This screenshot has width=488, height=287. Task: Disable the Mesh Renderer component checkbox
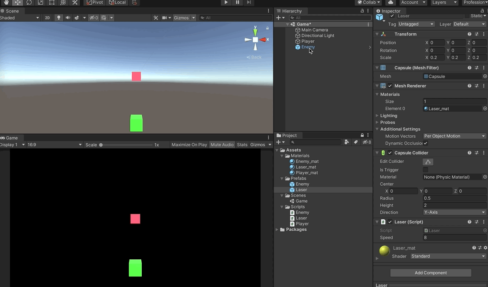390,86
